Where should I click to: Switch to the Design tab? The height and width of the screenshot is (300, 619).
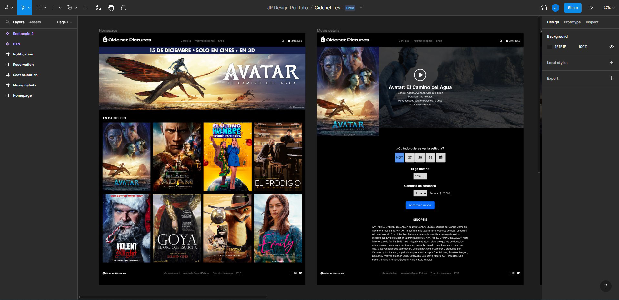(553, 22)
